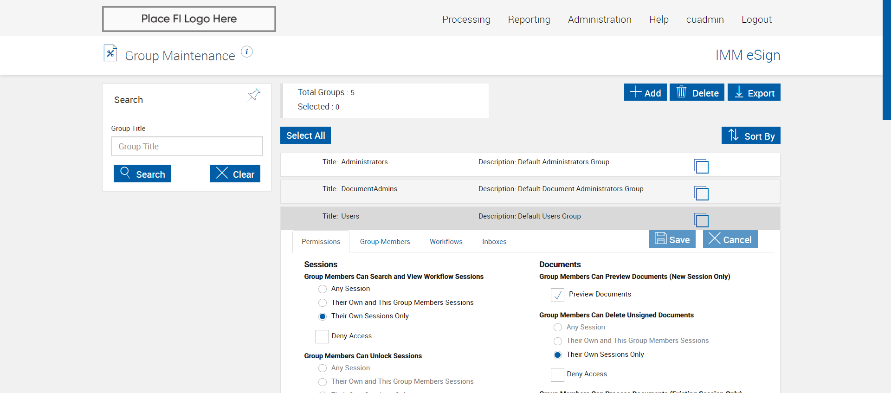
Task: Click the info icon beside Group Maintenance
Action: pos(247,52)
